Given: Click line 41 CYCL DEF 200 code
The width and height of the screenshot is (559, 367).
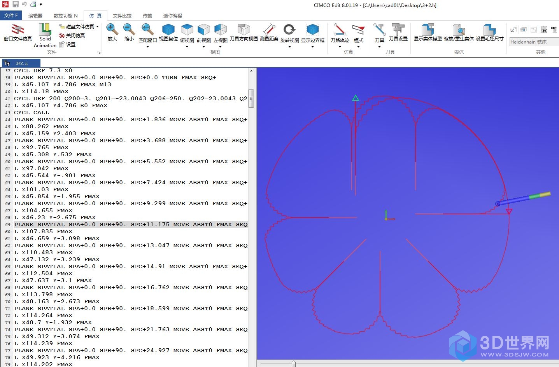Looking at the screenshot, I should [131, 98].
